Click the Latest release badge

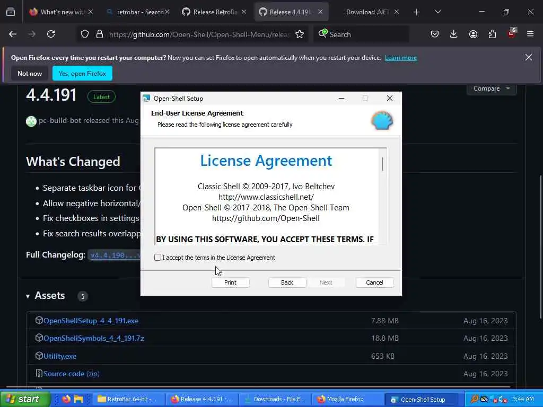[101, 97]
